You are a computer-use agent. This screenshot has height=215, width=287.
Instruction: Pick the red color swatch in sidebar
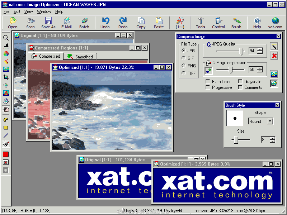pos(6,154)
